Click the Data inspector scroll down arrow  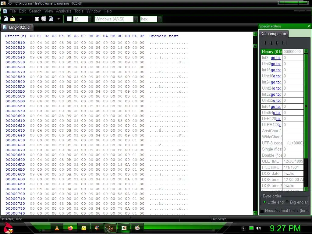(x=306, y=189)
